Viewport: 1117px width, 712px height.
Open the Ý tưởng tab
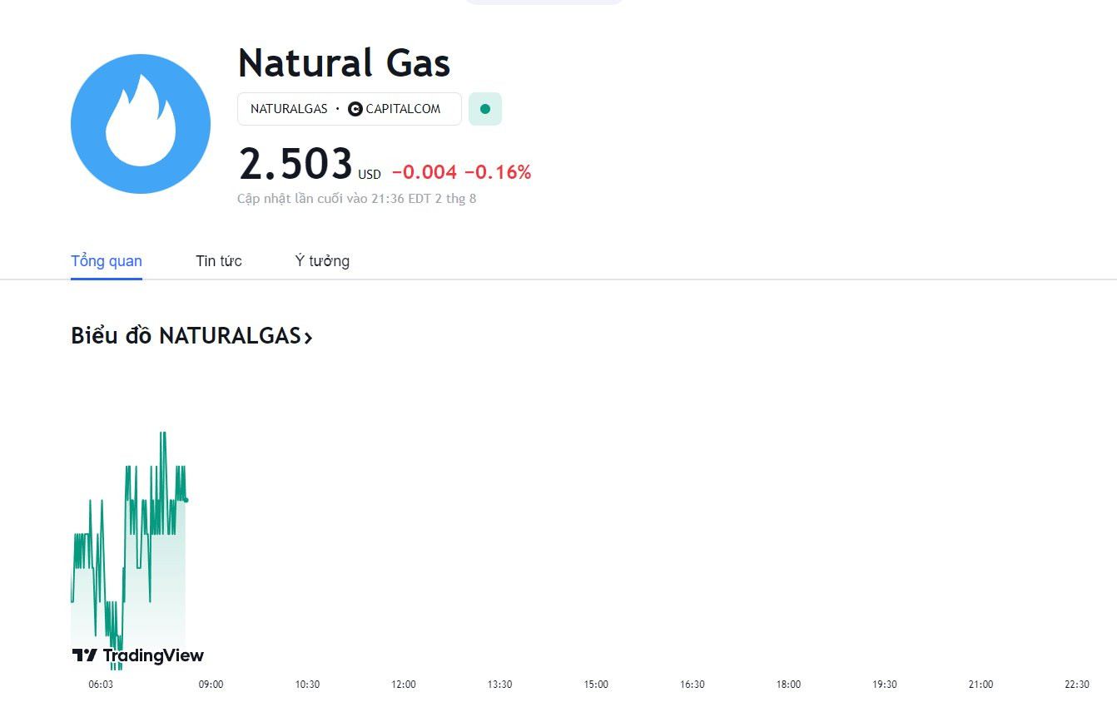click(x=322, y=261)
